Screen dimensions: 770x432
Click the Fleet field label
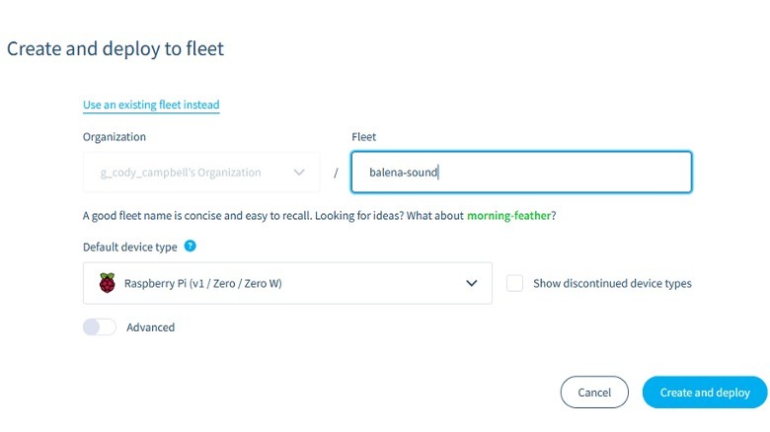click(364, 137)
